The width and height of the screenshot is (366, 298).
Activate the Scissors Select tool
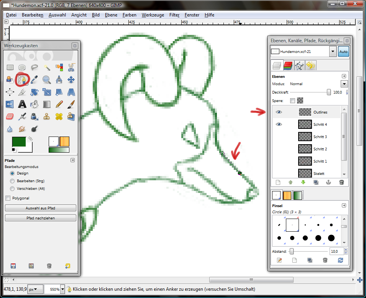coord(71,68)
